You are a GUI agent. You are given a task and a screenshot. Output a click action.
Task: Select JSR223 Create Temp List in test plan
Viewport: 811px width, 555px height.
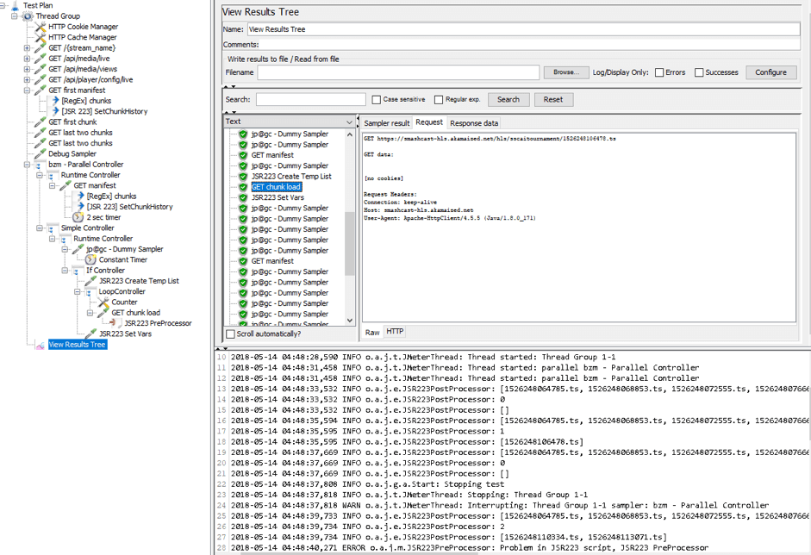139,281
